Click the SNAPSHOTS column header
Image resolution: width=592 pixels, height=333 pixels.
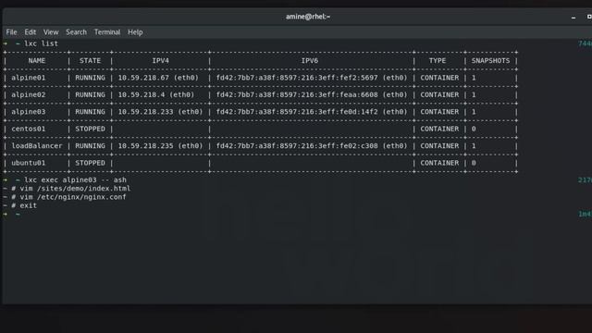coord(490,60)
